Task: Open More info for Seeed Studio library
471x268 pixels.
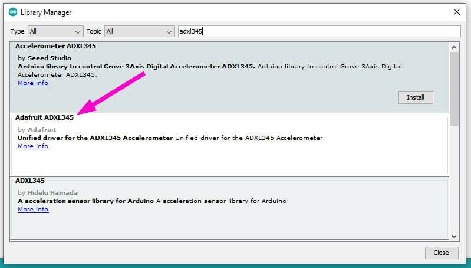Action: (x=33, y=83)
